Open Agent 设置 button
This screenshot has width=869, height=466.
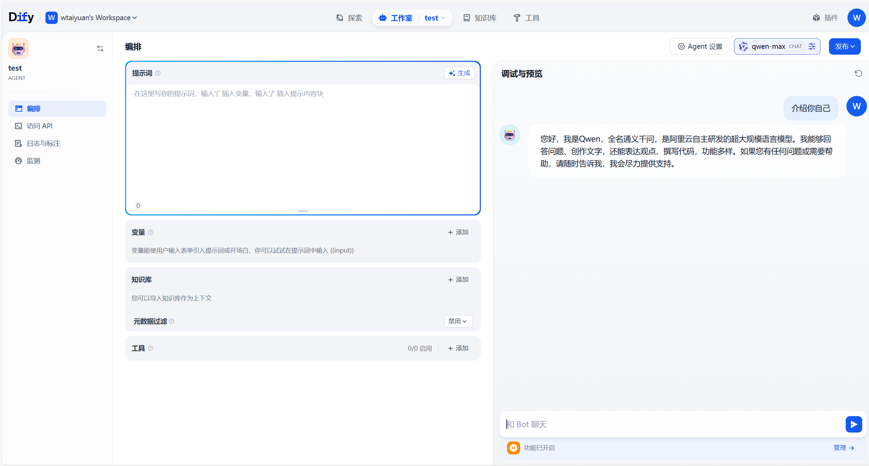(700, 46)
